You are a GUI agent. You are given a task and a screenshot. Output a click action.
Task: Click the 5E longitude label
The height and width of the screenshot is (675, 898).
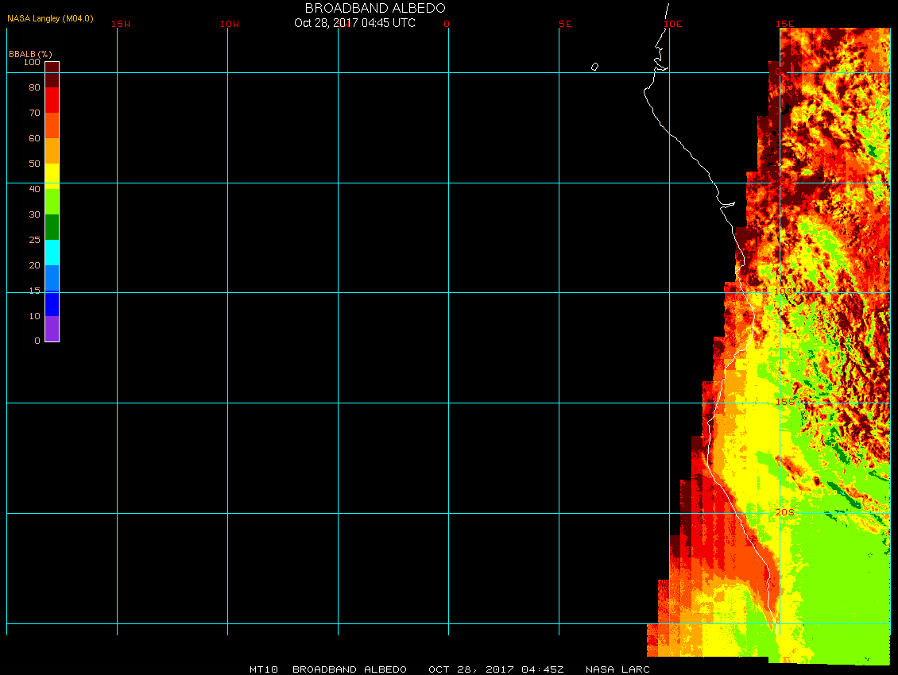click(565, 24)
